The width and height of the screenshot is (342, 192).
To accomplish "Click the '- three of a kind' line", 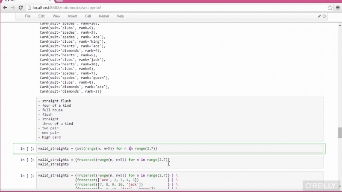I will point(56,124).
